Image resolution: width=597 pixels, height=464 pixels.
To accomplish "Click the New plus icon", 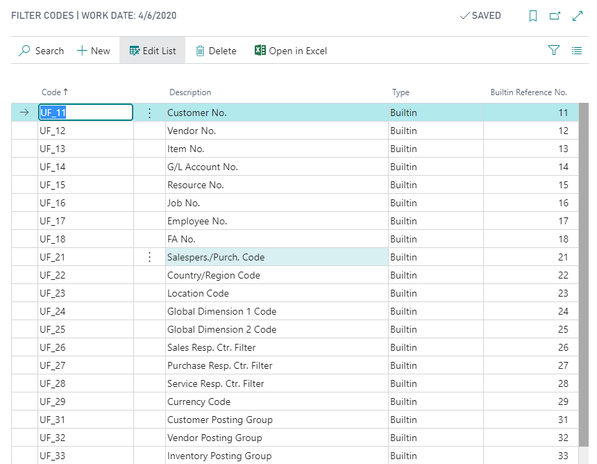I will [82, 51].
